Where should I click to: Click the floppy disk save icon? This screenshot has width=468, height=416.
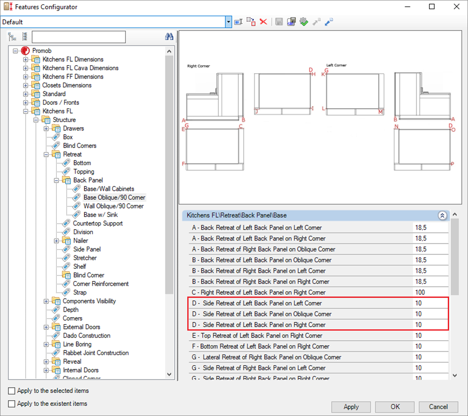[x=279, y=22]
